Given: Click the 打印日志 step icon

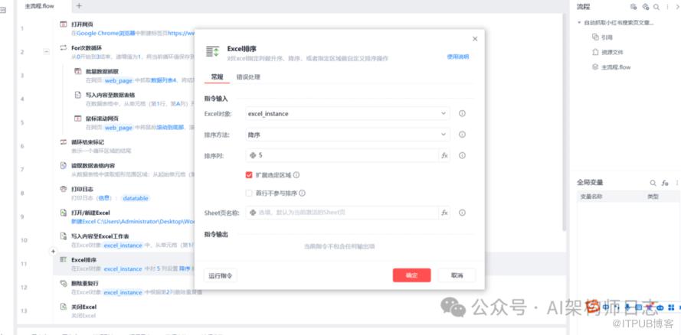Looking at the screenshot, I should pos(64,189).
